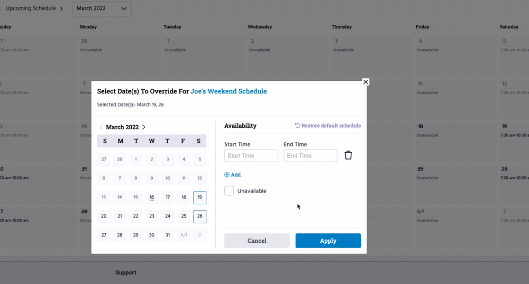Go to previous month in the mini calendar
This screenshot has height=284, width=529.
pos(101,127)
